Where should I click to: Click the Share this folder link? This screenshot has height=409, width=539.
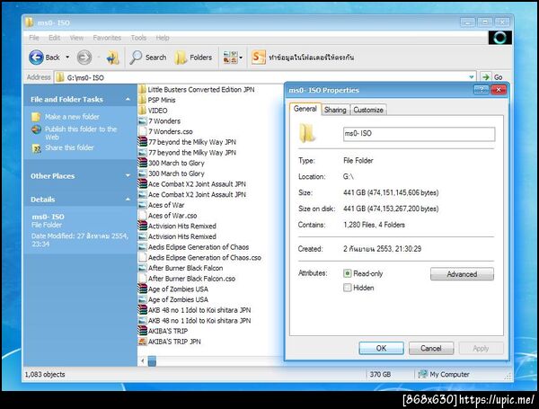69,148
